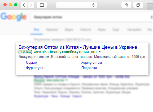
Task: Click ad description Минимальный заказ от 1000 грн
Action: (120, 57)
